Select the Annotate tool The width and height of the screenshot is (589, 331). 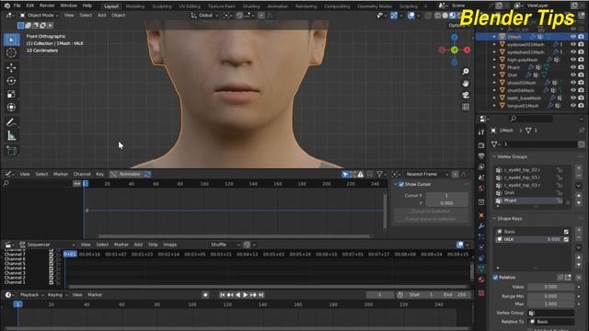point(11,122)
